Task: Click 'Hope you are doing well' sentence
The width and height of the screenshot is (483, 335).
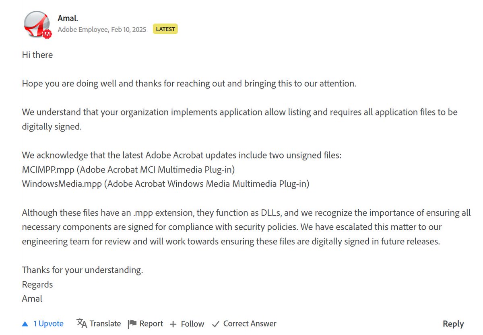Action: [x=189, y=84]
